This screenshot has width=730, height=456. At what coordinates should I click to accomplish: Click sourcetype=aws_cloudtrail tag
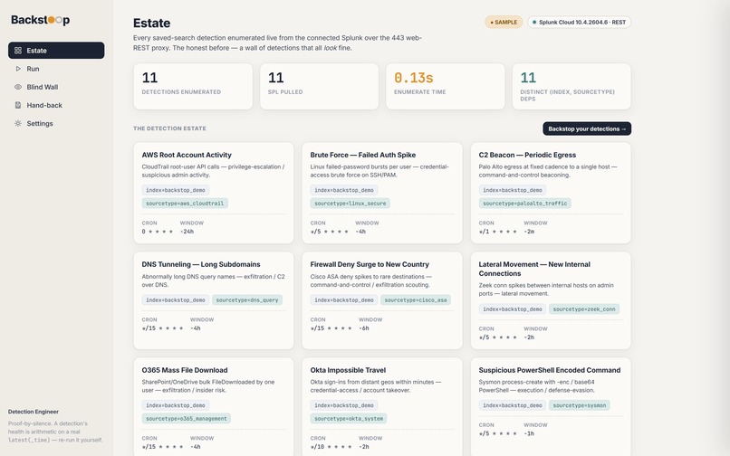pos(185,204)
